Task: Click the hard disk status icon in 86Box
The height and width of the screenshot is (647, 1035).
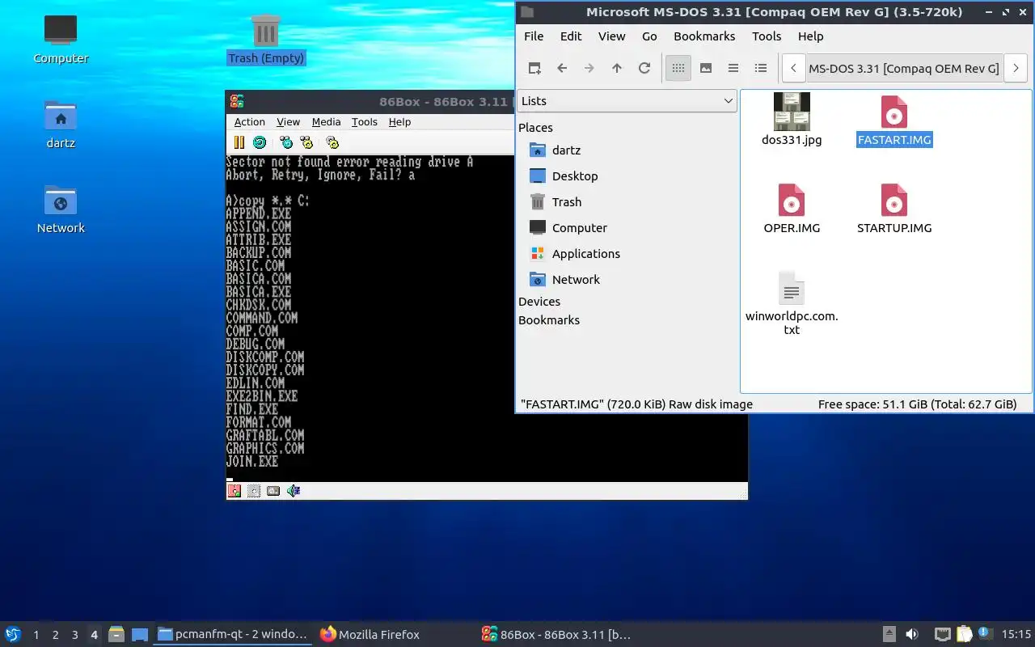Action: click(x=273, y=490)
